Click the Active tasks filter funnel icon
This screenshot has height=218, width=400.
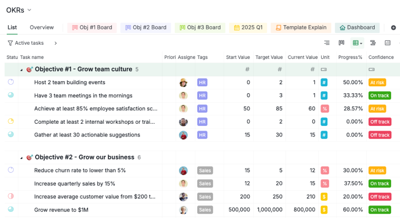(x=10, y=43)
